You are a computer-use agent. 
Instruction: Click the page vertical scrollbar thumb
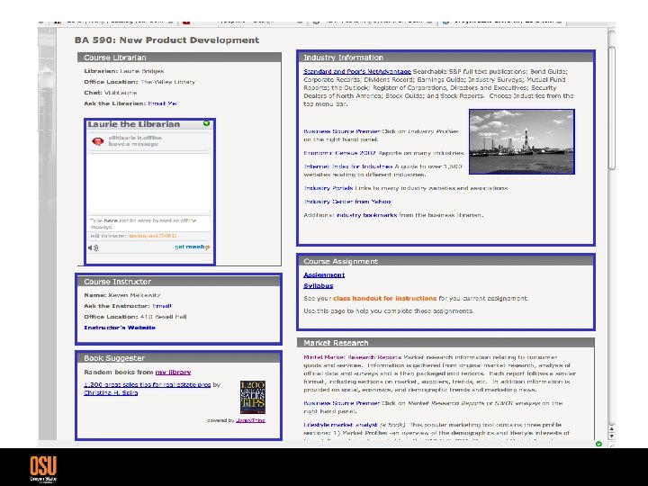click(x=612, y=107)
